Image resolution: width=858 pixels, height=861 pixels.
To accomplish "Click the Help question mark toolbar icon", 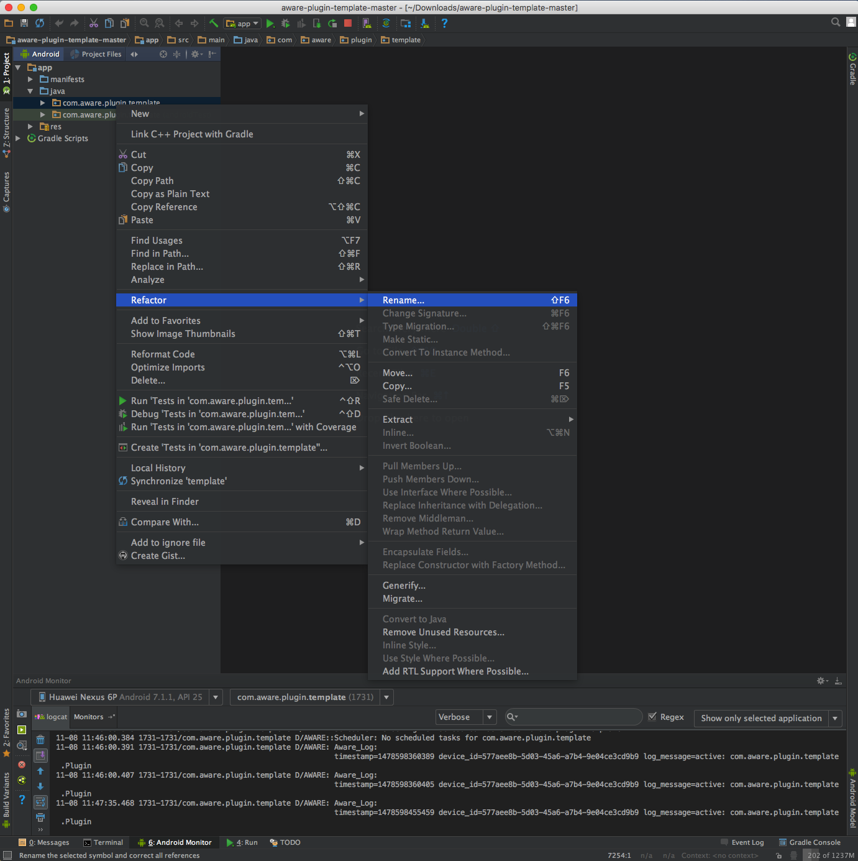I will (x=444, y=24).
